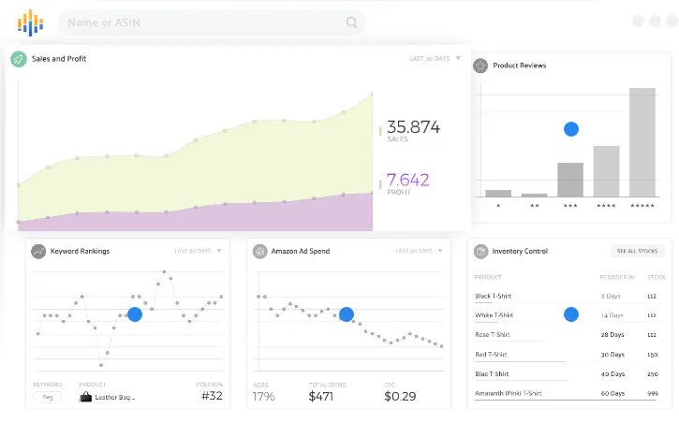The width and height of the screenshot is (679, 423).
Task: Click the Inventory Control panel icon
Action: click(480, 252)
